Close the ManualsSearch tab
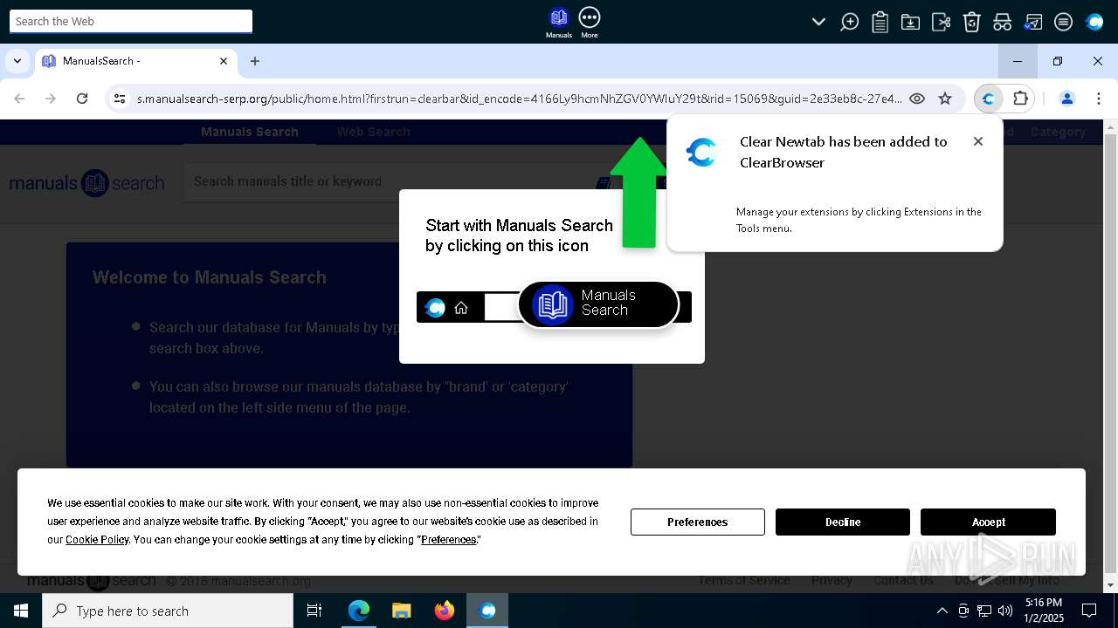 pos(224,61)
